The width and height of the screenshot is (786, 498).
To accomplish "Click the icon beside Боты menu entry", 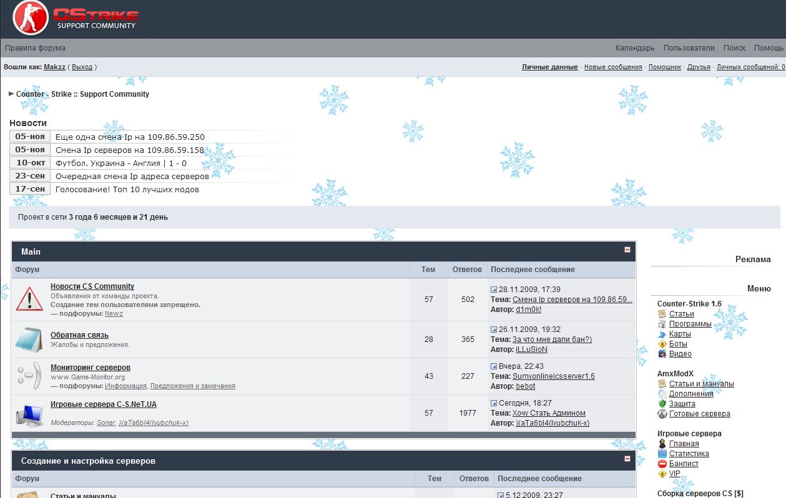I will coord(662,344).
